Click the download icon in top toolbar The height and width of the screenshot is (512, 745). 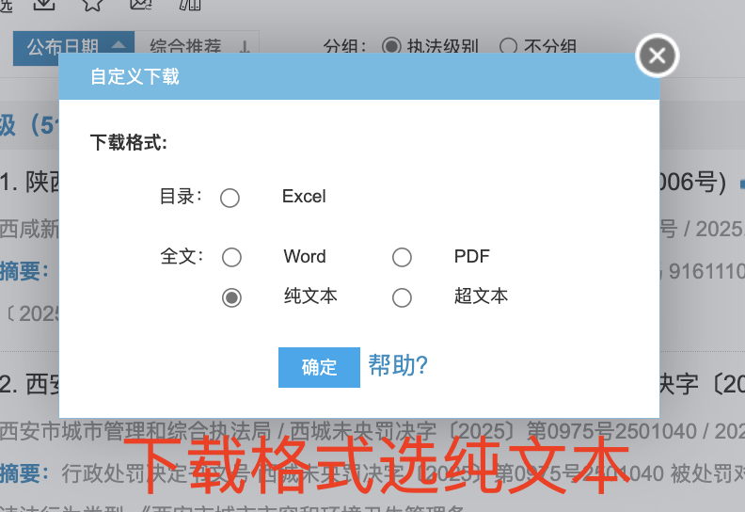coord(44,4)
